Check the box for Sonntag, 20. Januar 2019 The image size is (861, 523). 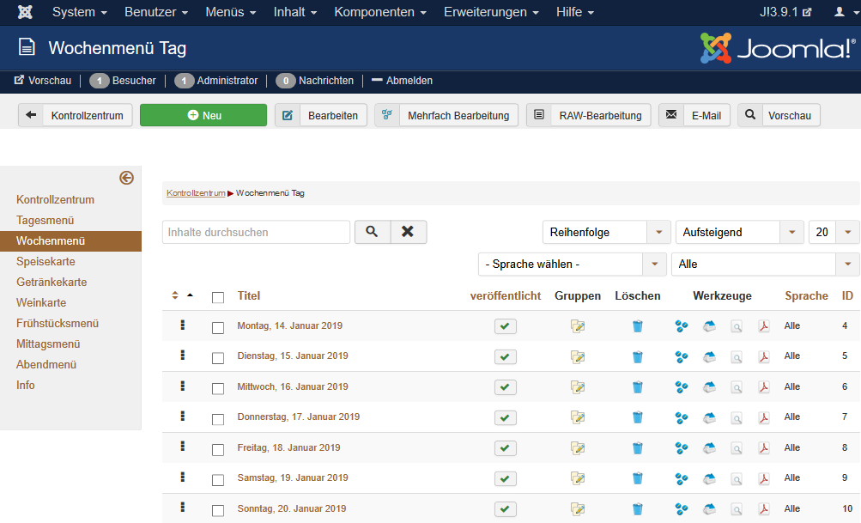218,510
